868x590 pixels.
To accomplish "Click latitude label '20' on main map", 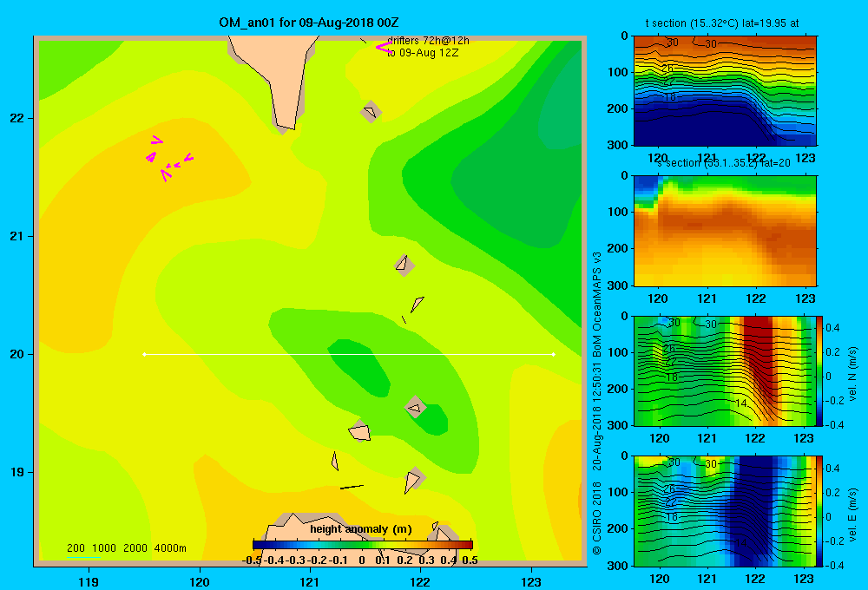I will [x=17, y=354].
